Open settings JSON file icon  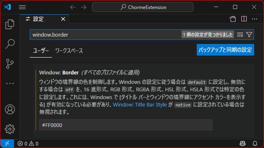point(233,19)
